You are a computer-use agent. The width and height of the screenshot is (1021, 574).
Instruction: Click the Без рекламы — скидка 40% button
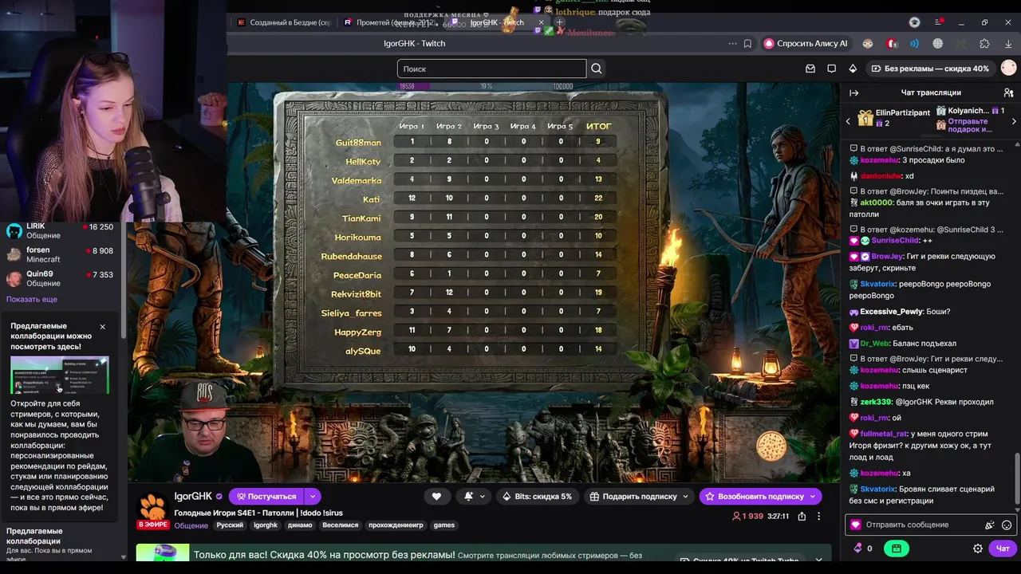coord(930,69)
